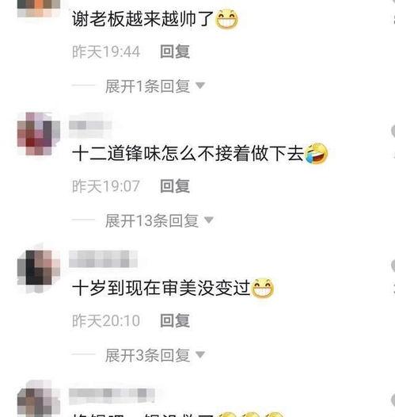Image resolution: width=395 pixels, height=417 pixels.
Task: Click the comment text 谢老板越来越帅了
Action: pos(143,19)
